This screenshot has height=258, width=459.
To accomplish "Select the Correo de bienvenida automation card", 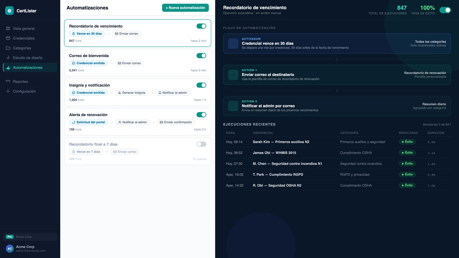I will [138, 63].
